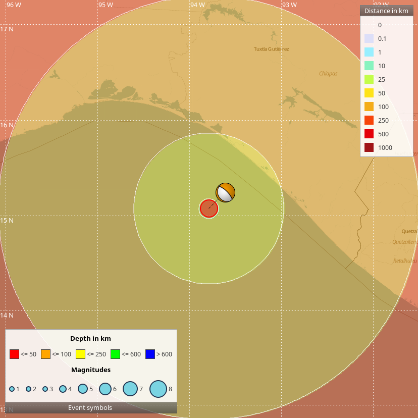Click the Chiapas region label
The height and width of the screenshot is (418, 418).
pos(328,73)
